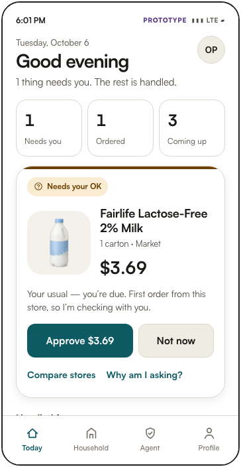The height and width of the screenshot is (467, 241).
Task: Open the Coming up summary card
Action: pos(192,128)
